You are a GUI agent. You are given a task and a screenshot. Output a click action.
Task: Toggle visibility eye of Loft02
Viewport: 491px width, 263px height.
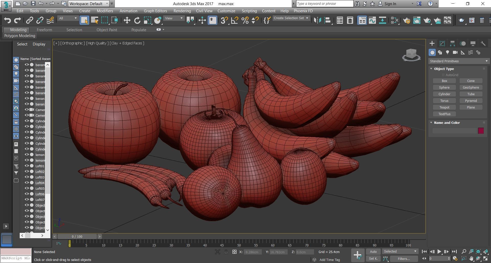27,172
